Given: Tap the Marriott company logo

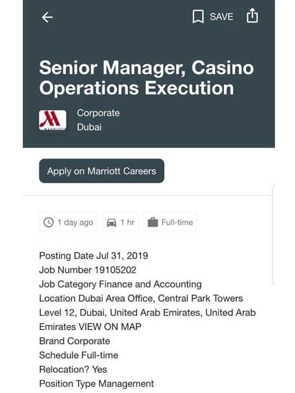Looking at the screenshot, I should click(x=52, y=120).
